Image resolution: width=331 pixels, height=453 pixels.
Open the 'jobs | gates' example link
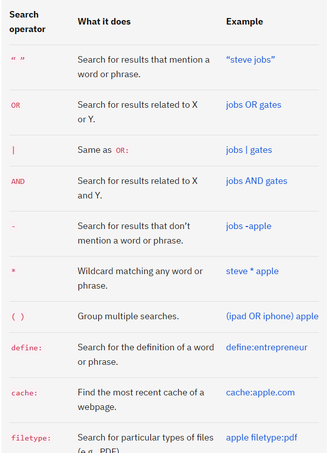[249, 150]
